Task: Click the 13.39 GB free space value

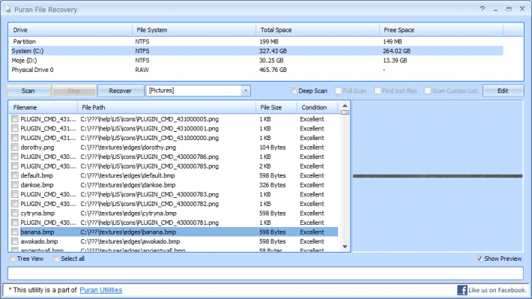Action: tap(395, 61)
